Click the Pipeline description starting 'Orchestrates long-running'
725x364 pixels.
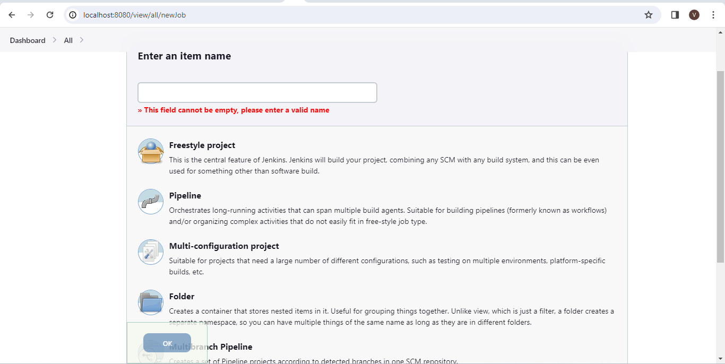pyautogui.click(x=388, y=216)
